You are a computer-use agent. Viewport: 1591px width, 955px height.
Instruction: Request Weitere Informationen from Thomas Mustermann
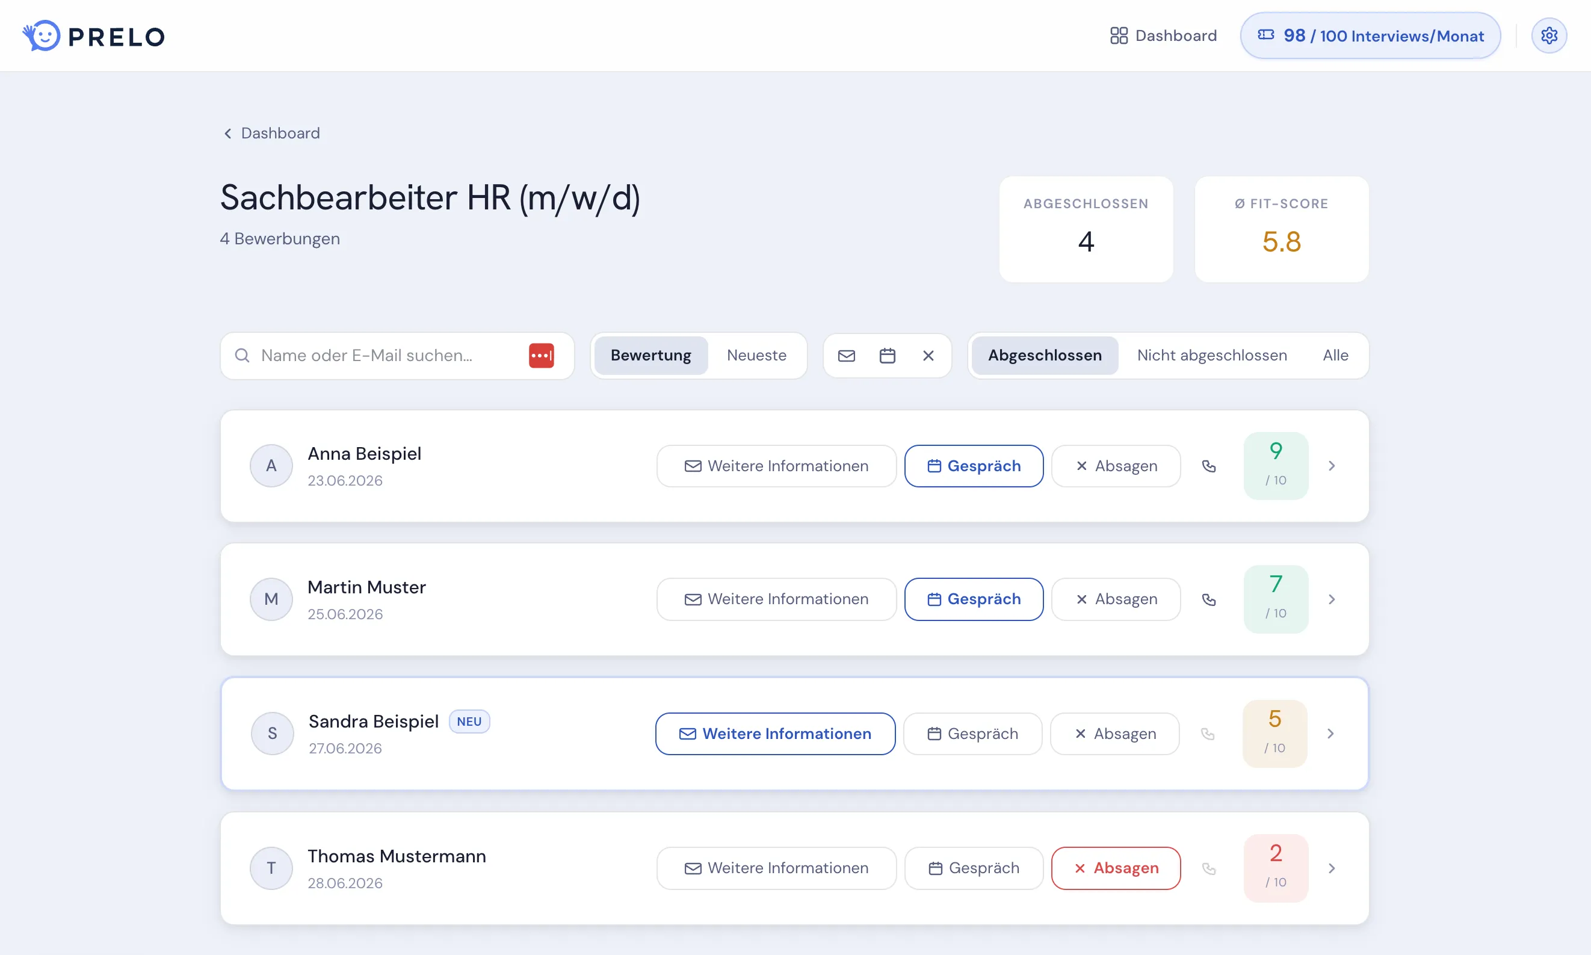[x=776, y=868]
